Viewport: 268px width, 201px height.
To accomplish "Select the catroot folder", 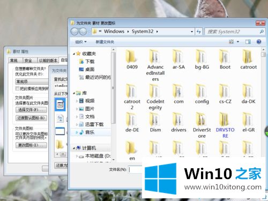I will (248, 59).
